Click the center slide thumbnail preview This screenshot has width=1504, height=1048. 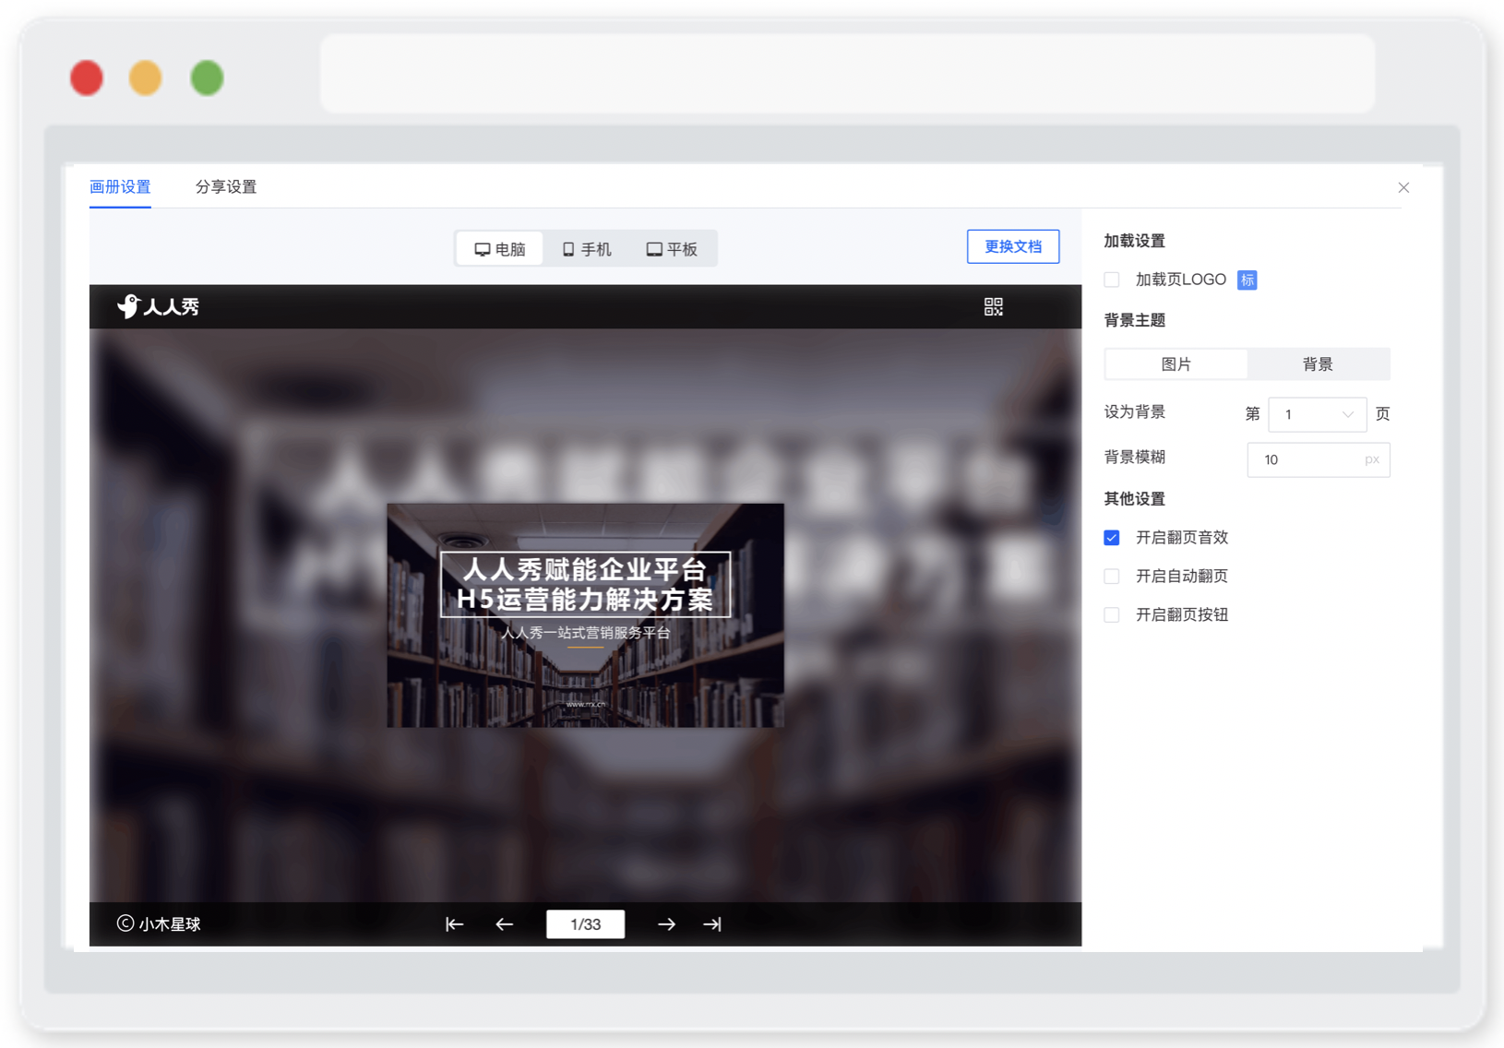pos(585,615)
